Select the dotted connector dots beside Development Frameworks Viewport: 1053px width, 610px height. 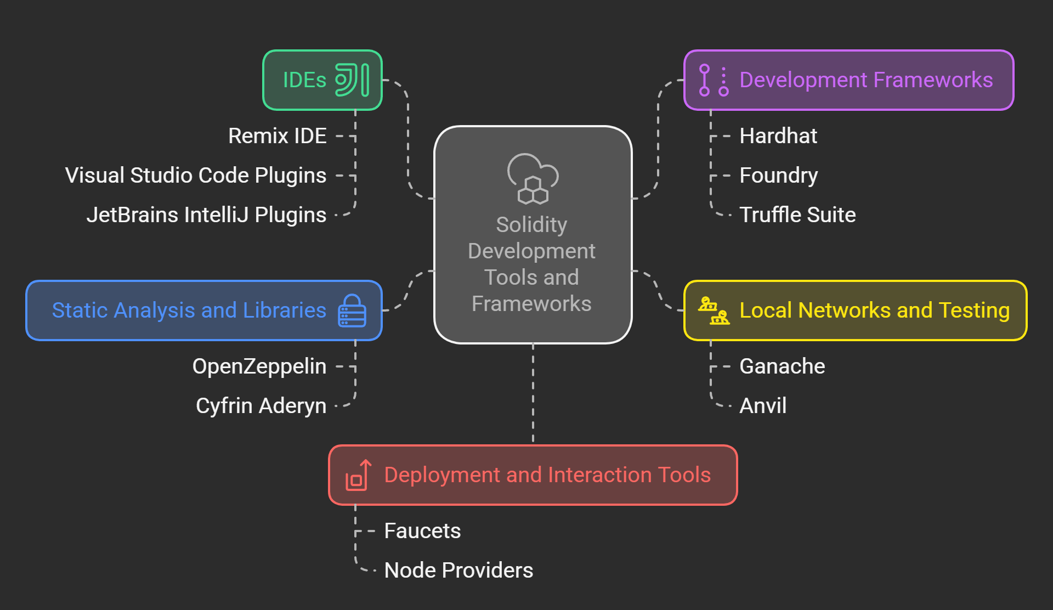pos(723,80)
